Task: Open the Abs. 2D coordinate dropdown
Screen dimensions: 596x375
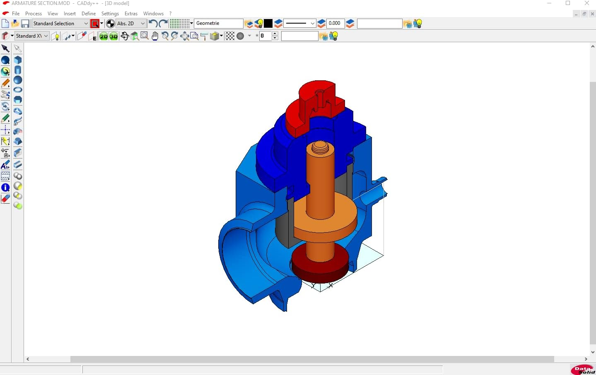Action: (142, 24)
